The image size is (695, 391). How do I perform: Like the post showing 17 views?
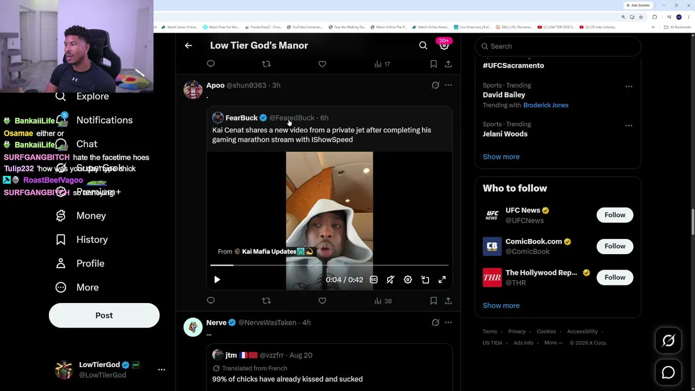[x=322, y=64]
